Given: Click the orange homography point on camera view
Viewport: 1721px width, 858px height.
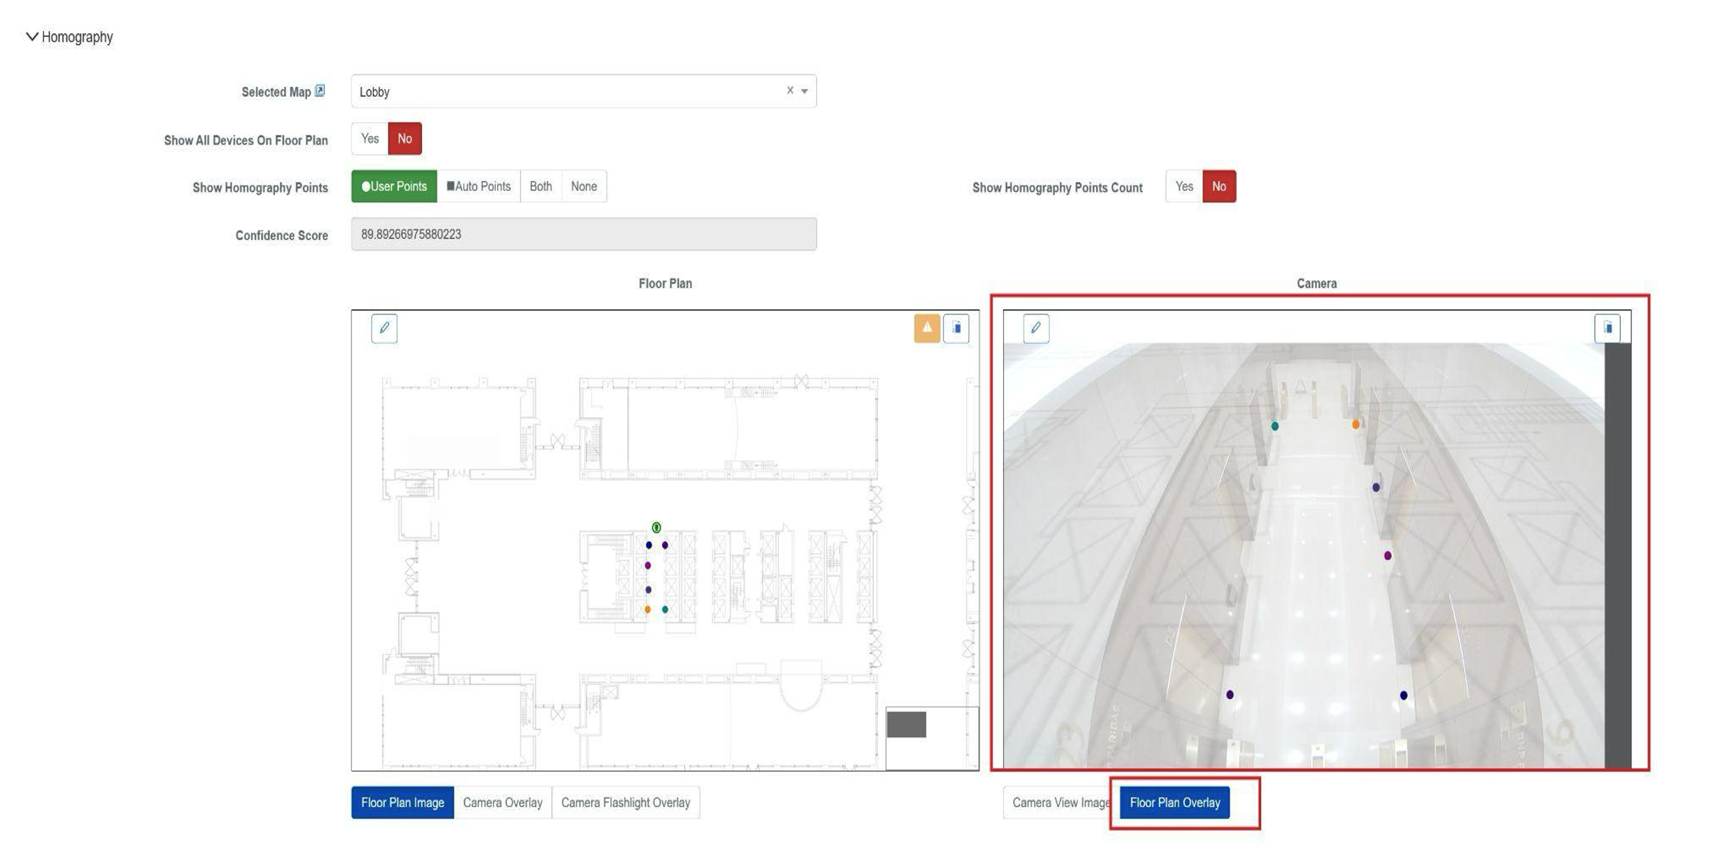Looking at the screenshot, I should click(x=1355, y=424).
